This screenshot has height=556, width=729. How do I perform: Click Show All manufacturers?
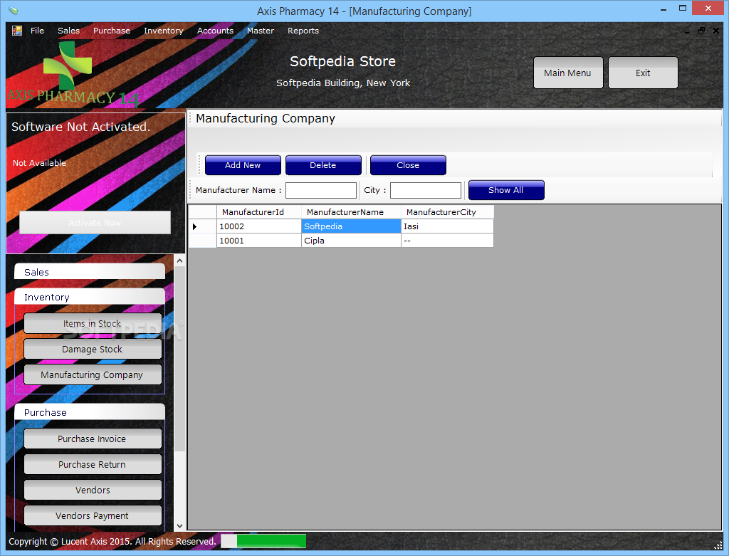tap(506, 190)
